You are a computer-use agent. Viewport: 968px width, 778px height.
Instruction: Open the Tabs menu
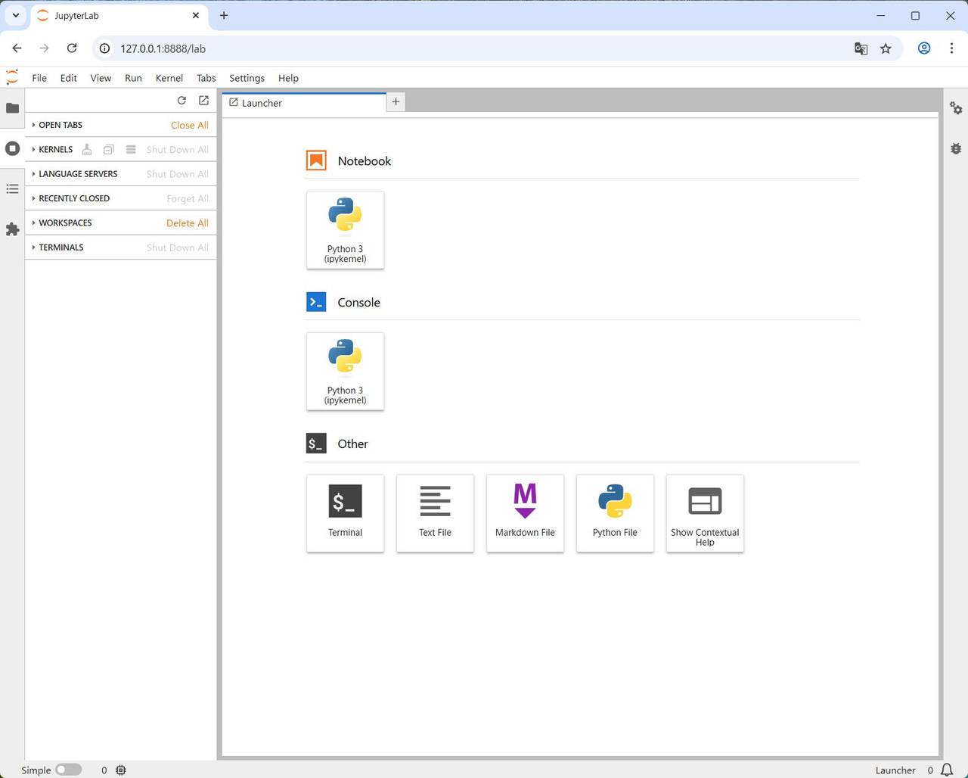[206, 78]
